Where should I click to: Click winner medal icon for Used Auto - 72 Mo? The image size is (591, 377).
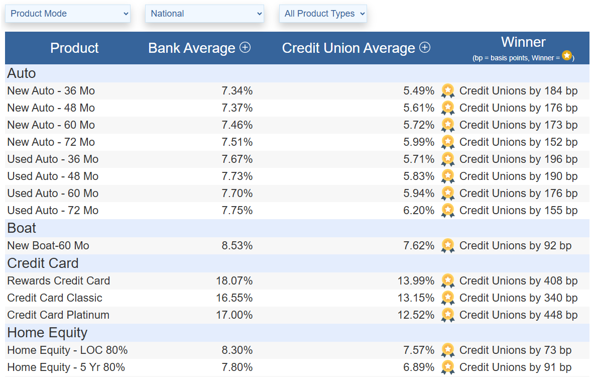tap(447, 211)
